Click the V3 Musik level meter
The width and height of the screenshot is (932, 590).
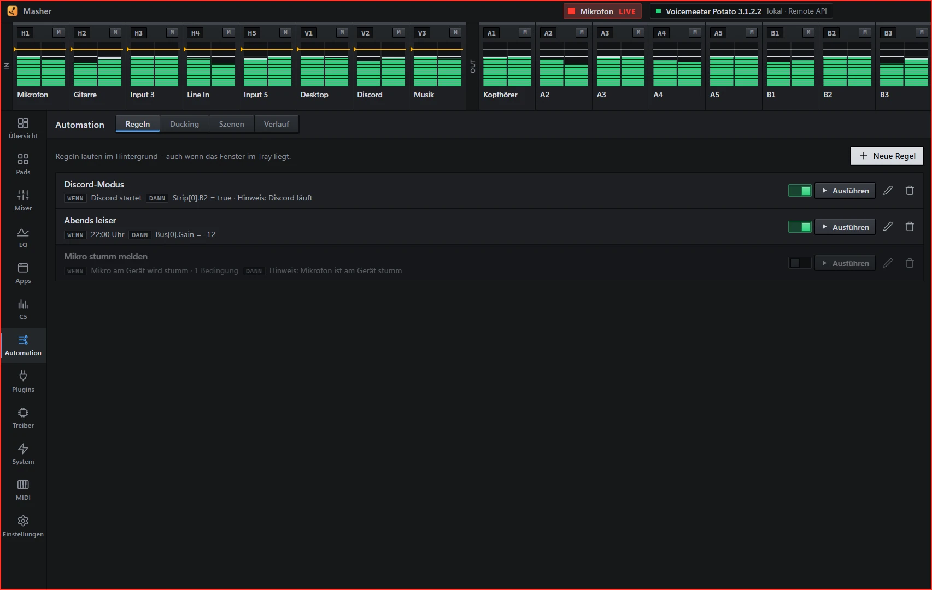coord(437,64)
